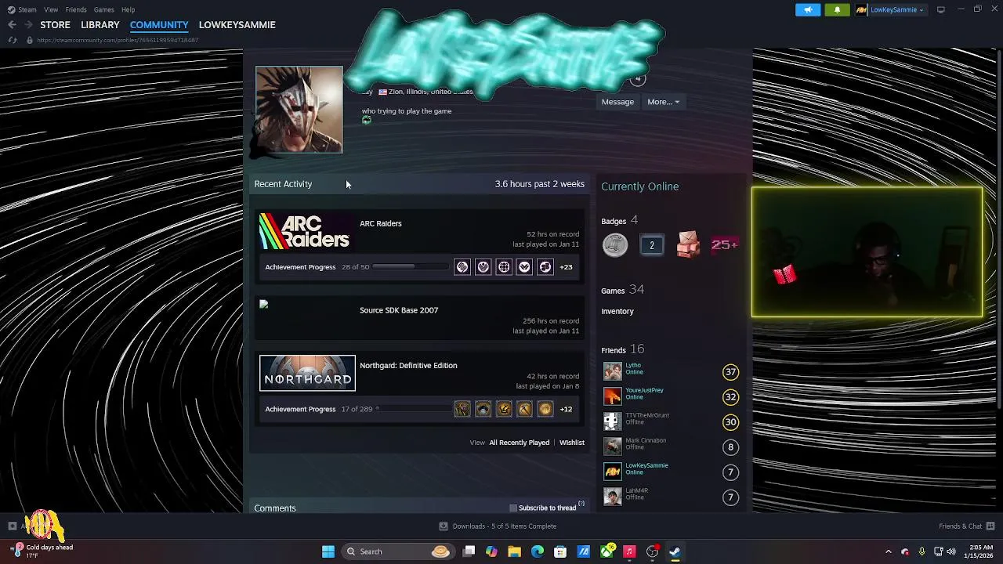Click the first Northgard achievement icon
This screenshot has width=1003, height=564.
point(462,409)
